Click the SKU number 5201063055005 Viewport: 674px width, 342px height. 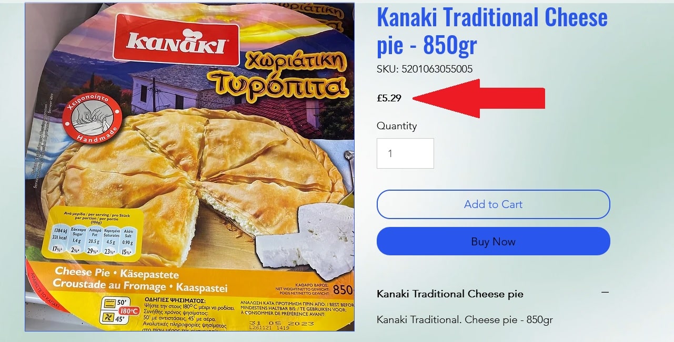[437, 69]
